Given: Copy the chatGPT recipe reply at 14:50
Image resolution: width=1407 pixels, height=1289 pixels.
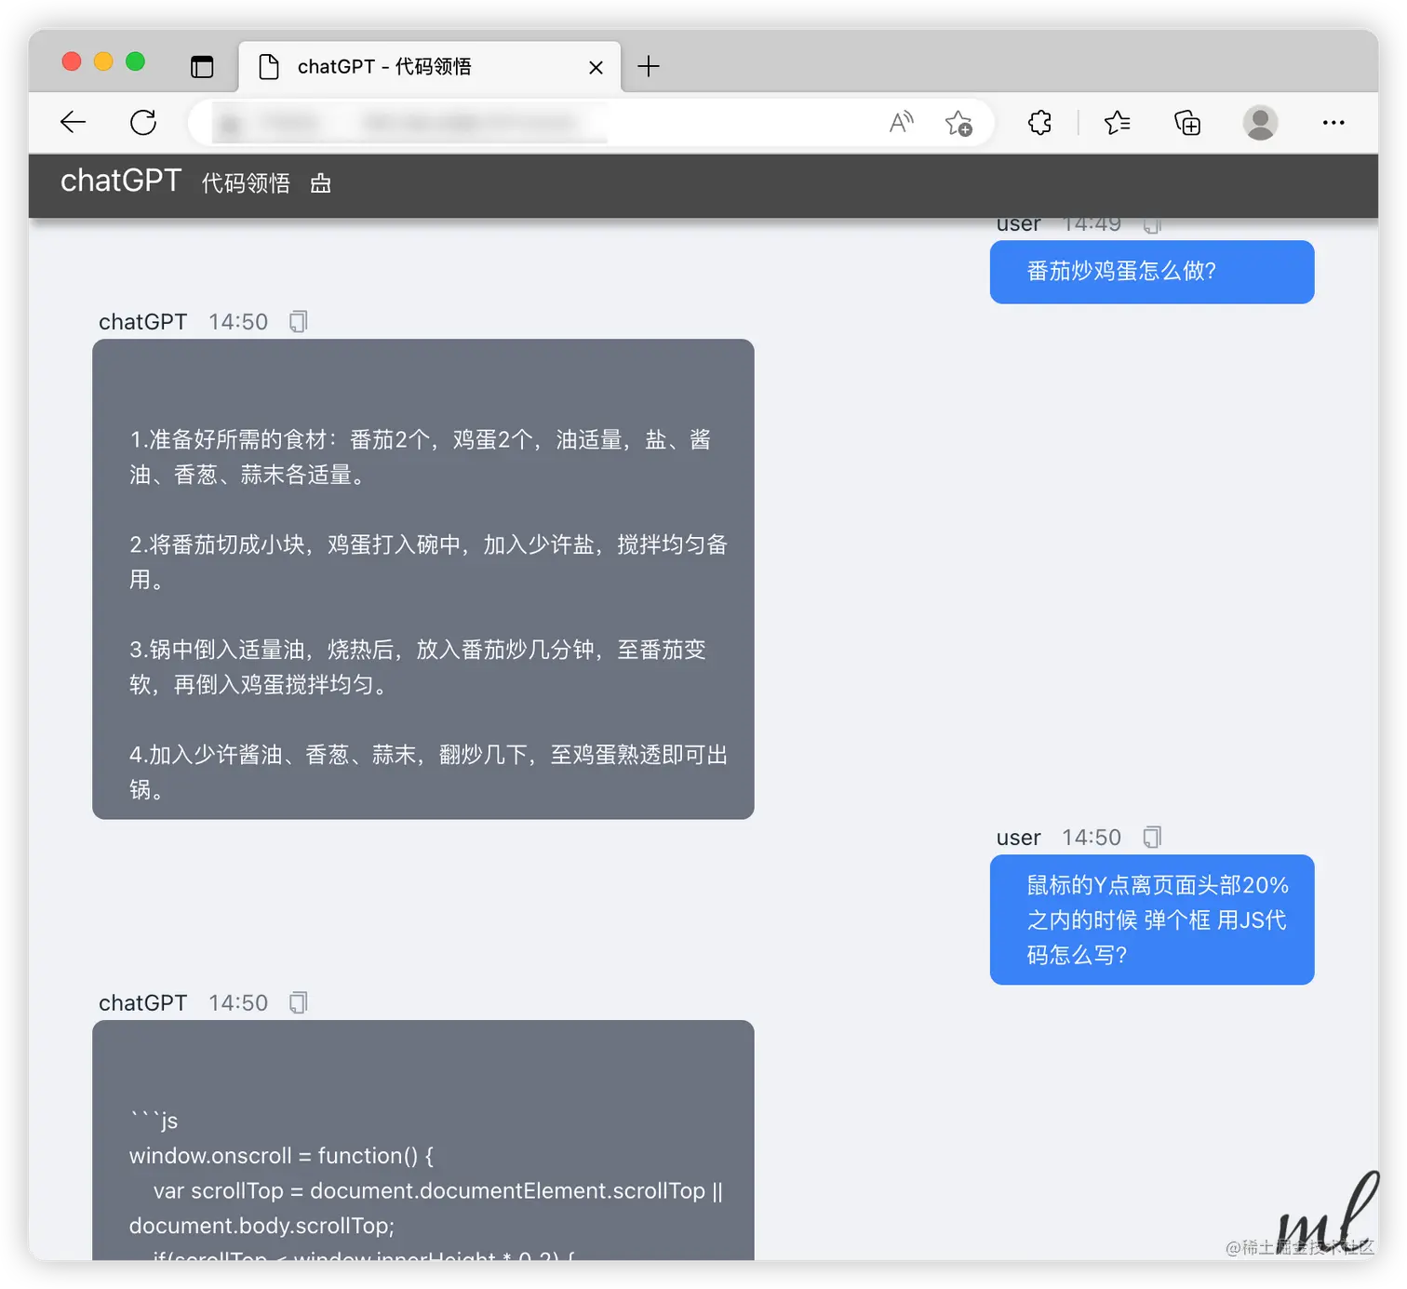Looking at the screenshot, I should click(298, 322).
